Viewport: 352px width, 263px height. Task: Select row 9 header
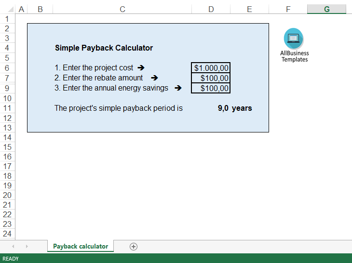7,88
